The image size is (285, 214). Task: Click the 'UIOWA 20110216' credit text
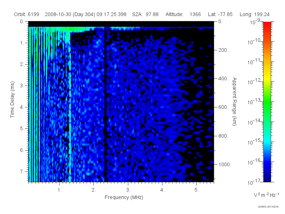(268, 207)
